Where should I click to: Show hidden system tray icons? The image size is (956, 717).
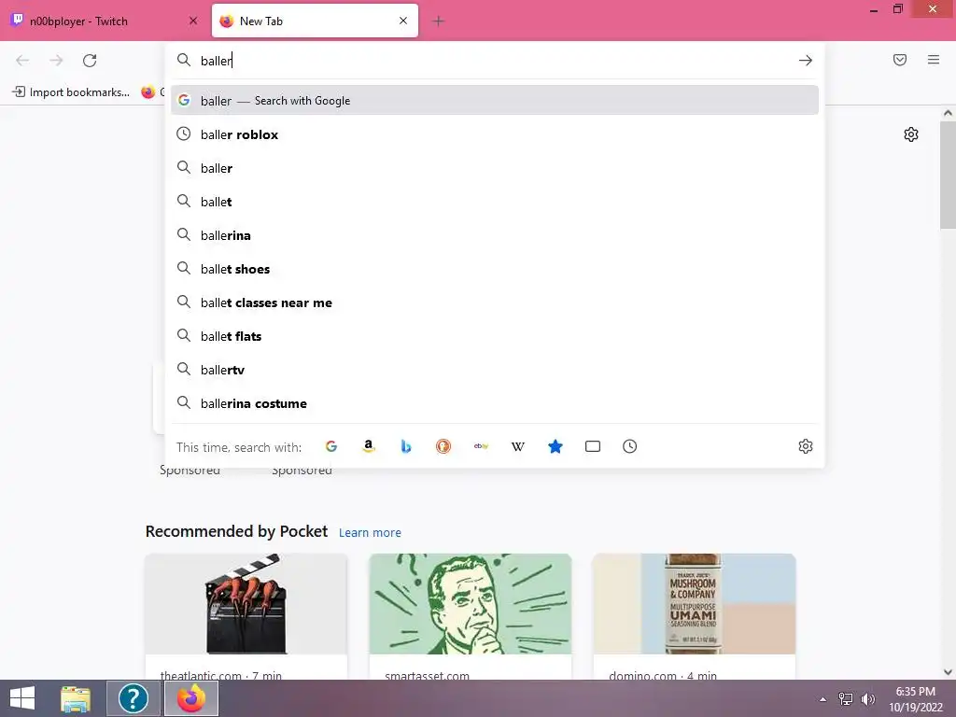coord(823,699)
